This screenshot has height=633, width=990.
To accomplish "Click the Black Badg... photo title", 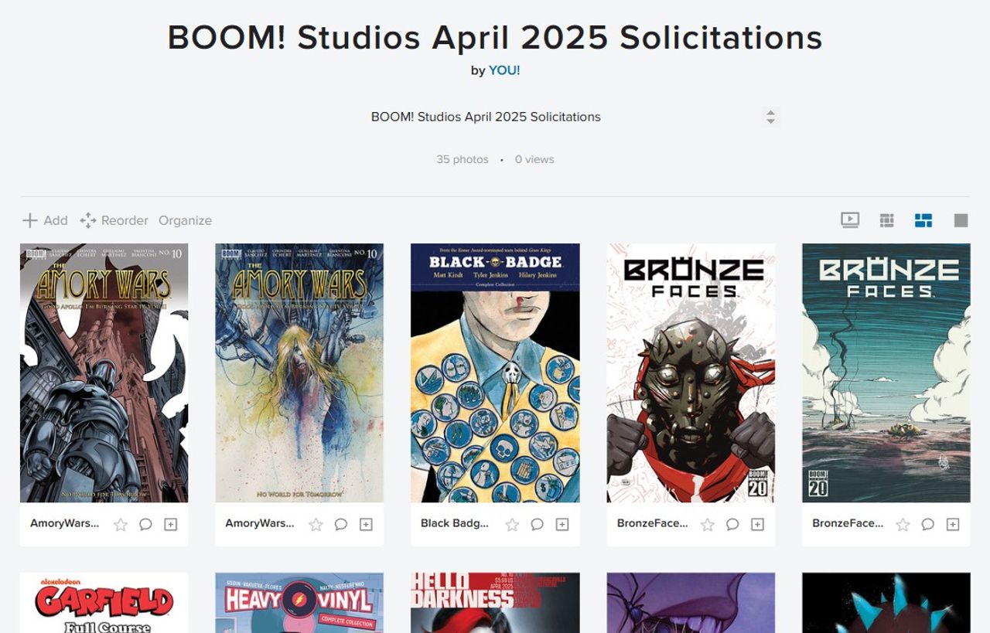I will [455, 523].
